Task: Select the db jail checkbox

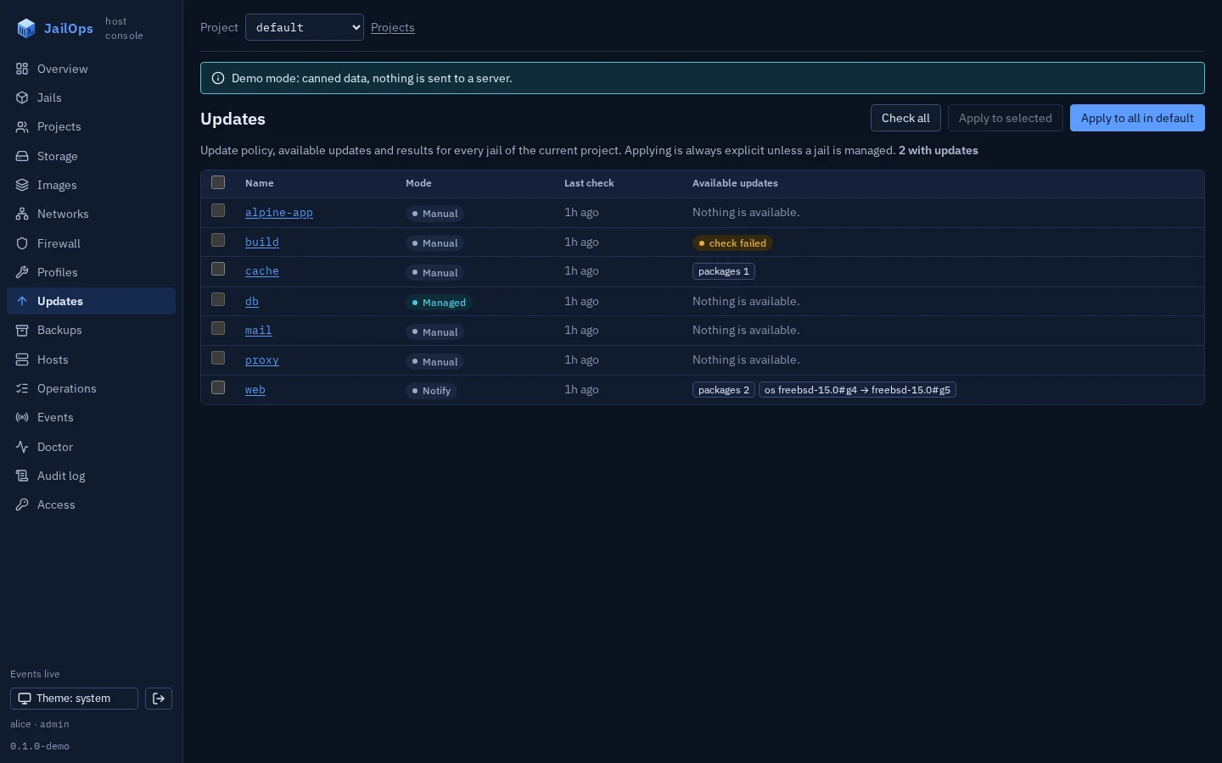Action: (218, 299)
